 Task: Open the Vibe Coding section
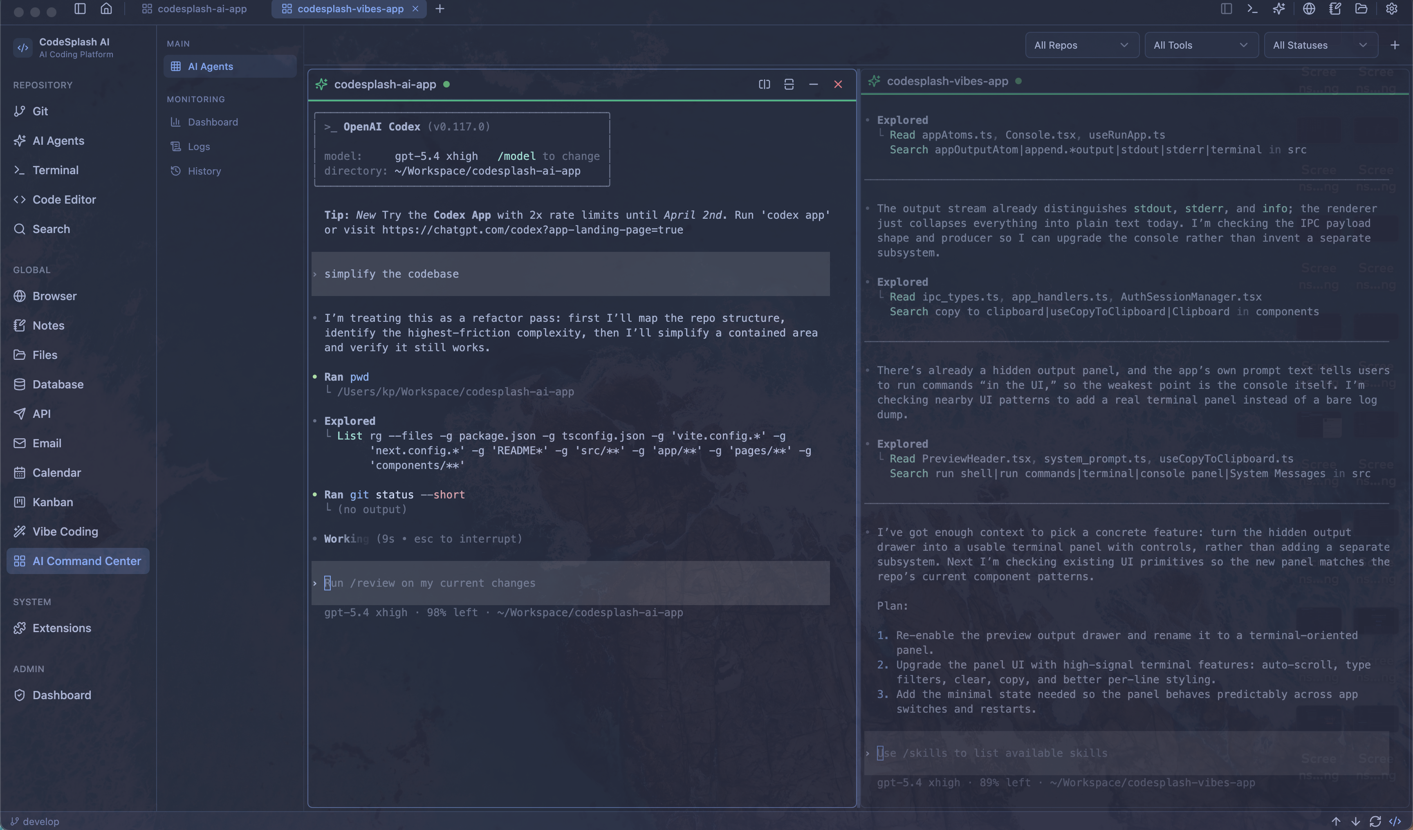[65, 531]
